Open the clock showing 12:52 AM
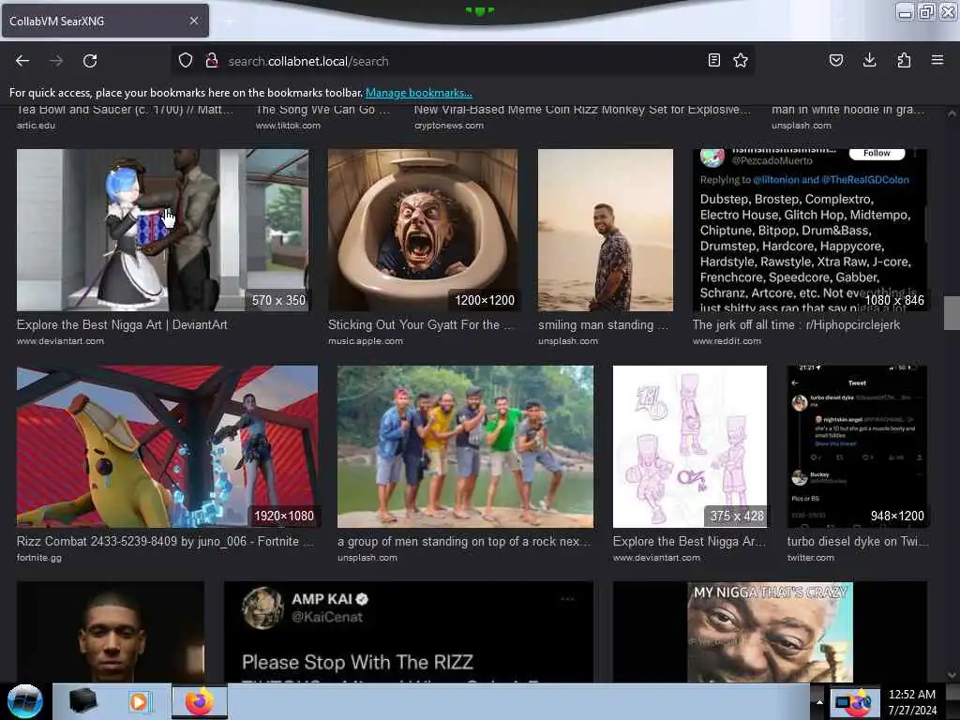960x720 pixels. [911, 701]
